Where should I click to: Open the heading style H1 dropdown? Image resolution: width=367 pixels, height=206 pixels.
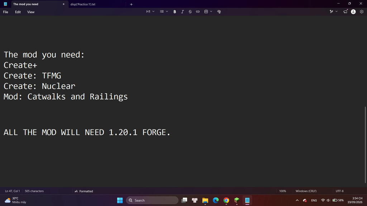click(150, 12)
